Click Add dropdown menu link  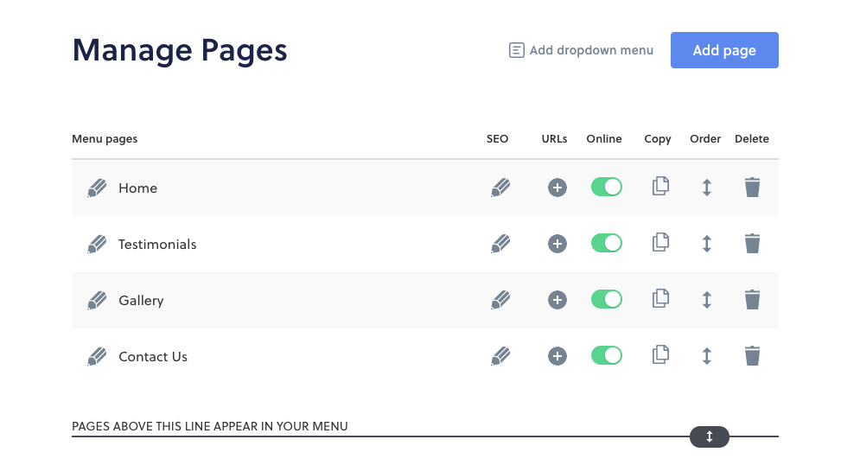coord(581,50)
